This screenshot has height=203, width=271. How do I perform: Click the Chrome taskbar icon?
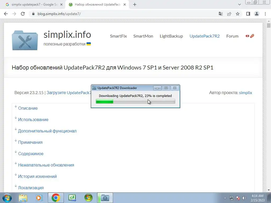point(56,198)
